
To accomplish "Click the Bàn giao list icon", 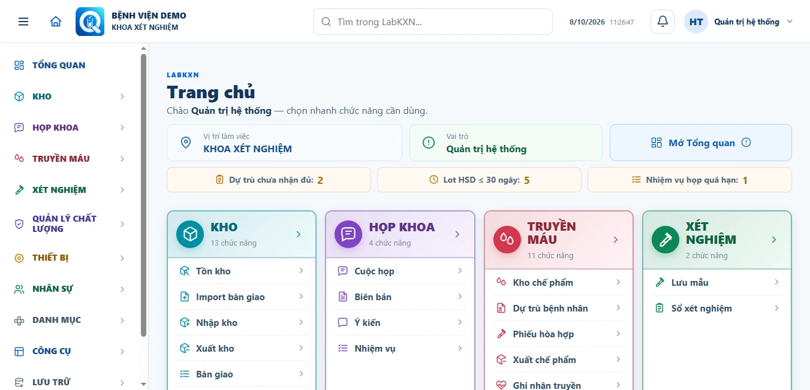I will click(x=185, y=374).
